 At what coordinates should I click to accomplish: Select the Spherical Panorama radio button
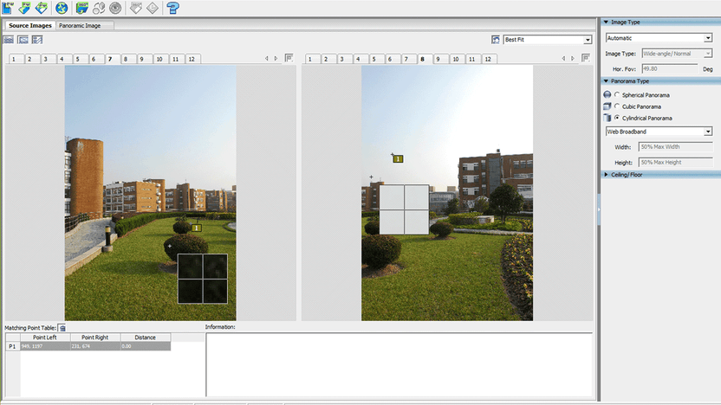617,94
